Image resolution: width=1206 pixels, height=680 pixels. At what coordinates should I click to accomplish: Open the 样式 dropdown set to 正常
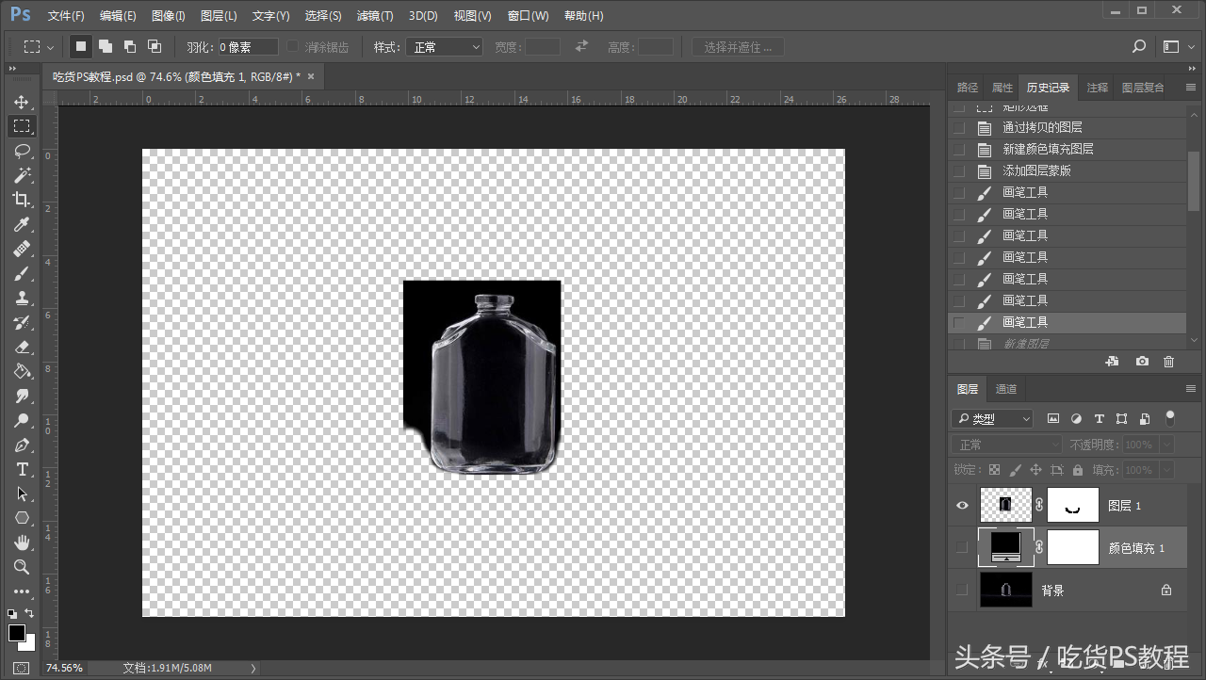click(x=444, y=47)
